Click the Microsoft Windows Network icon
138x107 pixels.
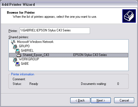tap(13, 42)
